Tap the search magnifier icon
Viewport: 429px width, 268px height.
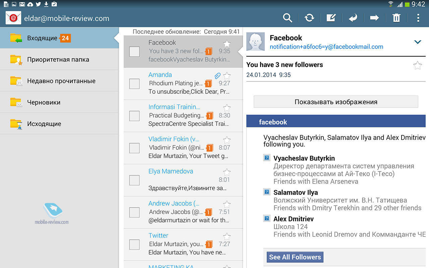click(x=288, y=18)
